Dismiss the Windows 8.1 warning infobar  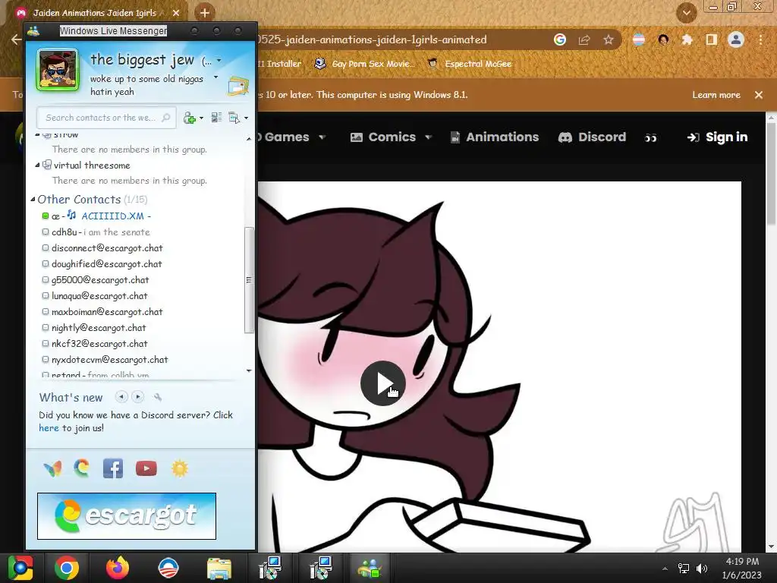coord(759,95)
